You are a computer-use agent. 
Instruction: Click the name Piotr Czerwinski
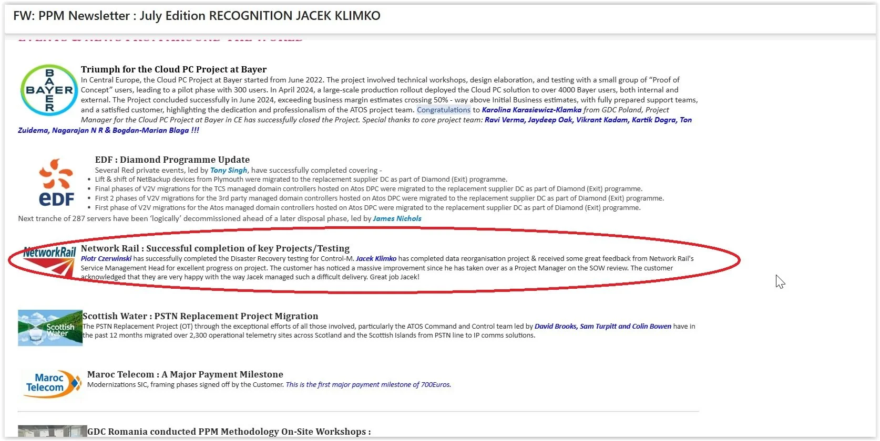[106, 258]
